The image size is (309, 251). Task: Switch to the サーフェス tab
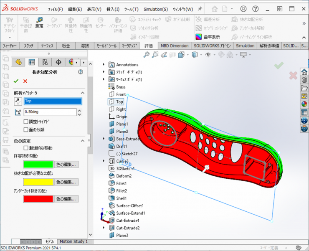[48, 46]
